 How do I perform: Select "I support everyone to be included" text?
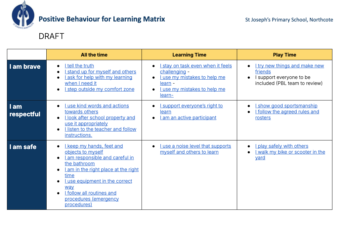[x=289, y=80]
